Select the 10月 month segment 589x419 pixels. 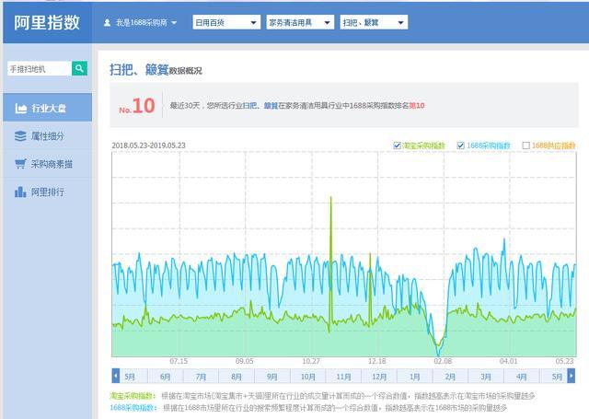pos(308,377)
